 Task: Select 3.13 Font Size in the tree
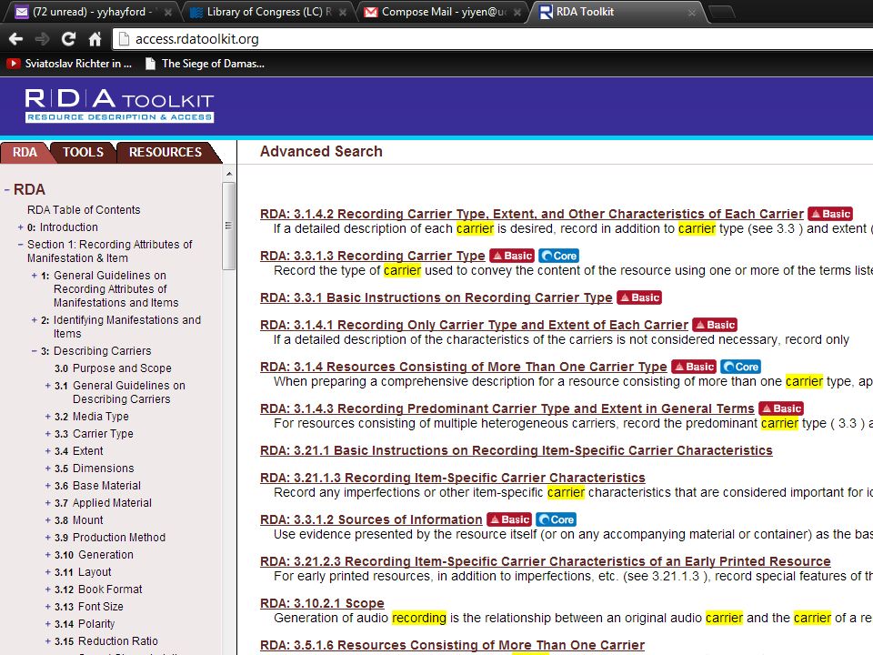(88, 607)
